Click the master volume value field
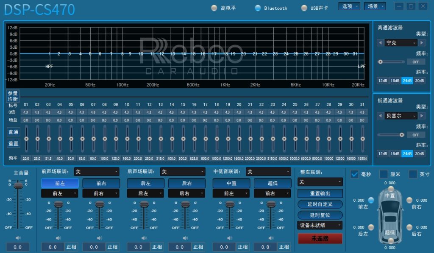Screen dimensions: 434x253 [17, 247]
